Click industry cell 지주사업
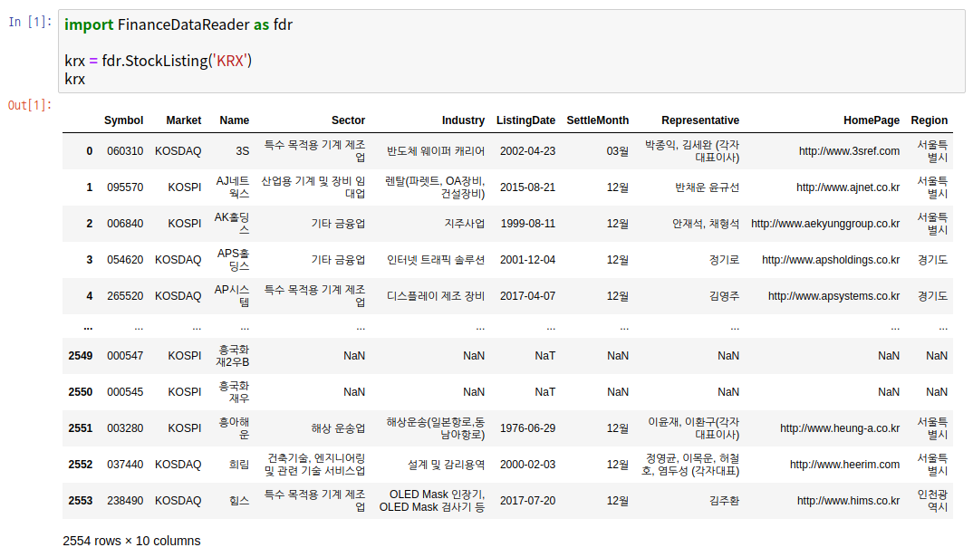The height and width of the screenshot is (557, 973). point(465,224)
